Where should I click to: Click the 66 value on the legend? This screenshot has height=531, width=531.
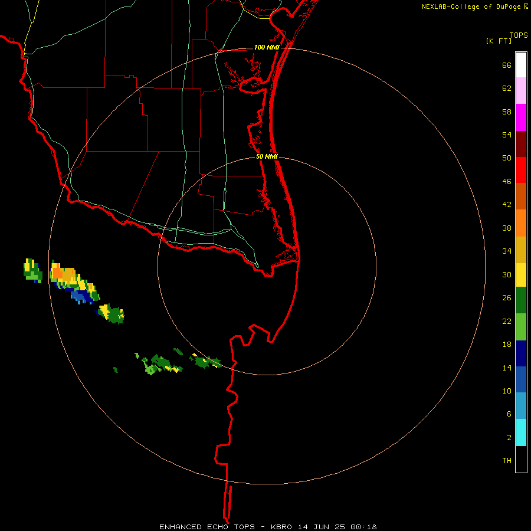pos(507,65)
